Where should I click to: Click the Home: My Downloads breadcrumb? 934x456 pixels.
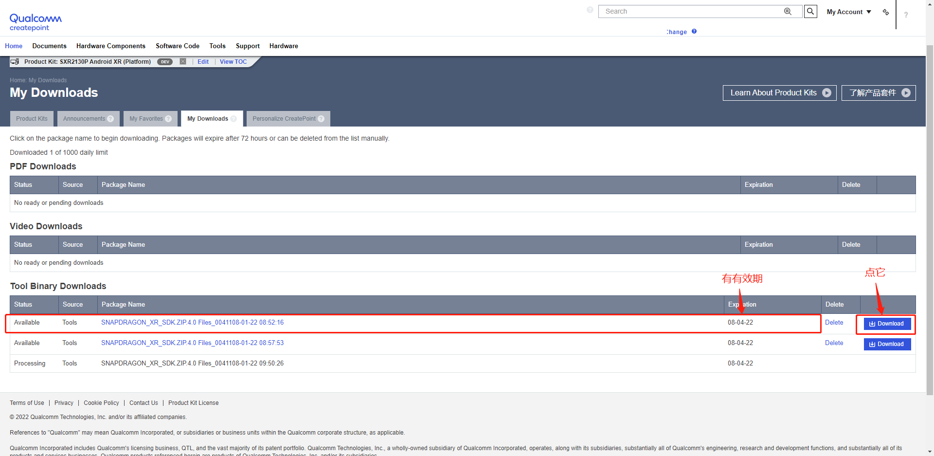click(38, 80)
